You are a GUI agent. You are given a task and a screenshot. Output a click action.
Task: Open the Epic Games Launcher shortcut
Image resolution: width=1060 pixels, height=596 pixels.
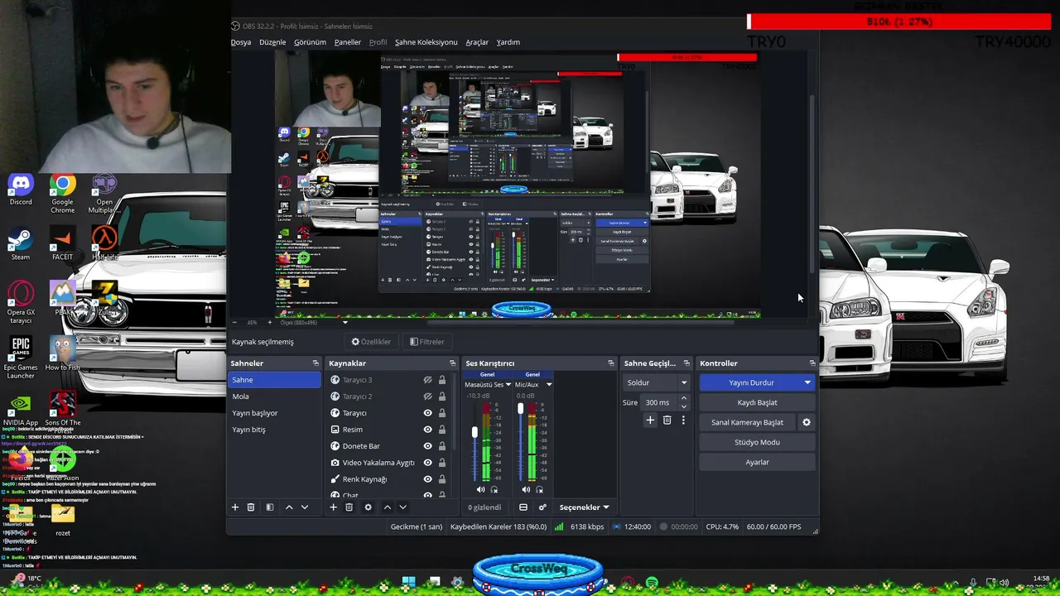(21, 358)
